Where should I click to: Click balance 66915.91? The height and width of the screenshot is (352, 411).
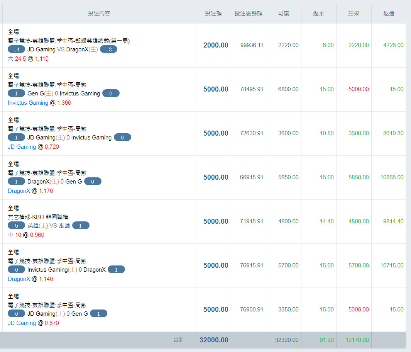coord(252,177)
